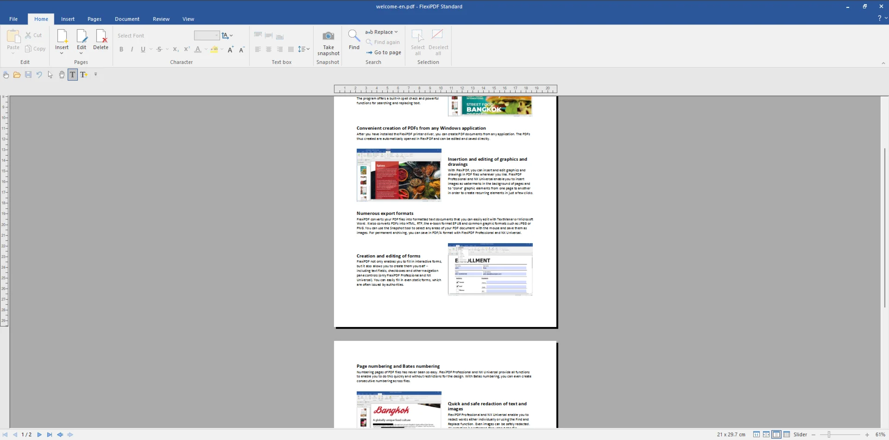Toggle the fit page width view

click(x=766, y=434)
